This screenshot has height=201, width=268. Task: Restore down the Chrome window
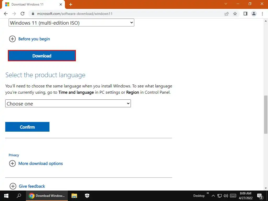pyautogui.click(x=250, y=4)
